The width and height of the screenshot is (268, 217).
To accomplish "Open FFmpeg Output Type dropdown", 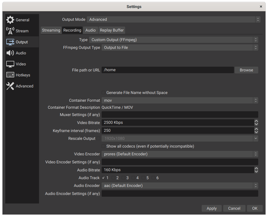I will (x=180, y=48).
